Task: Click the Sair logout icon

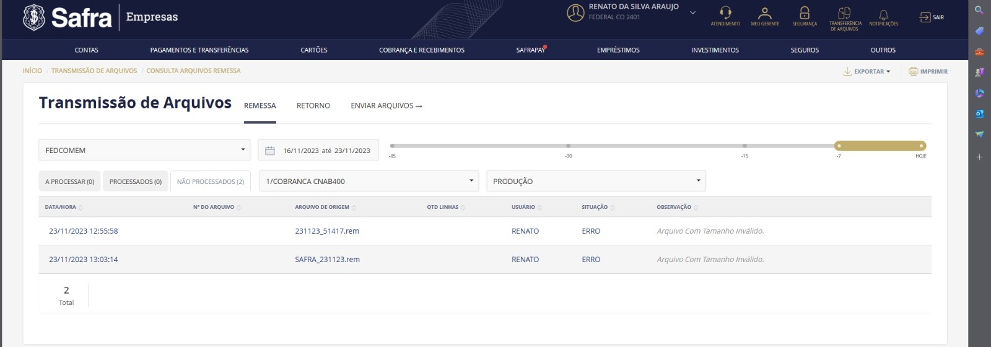Action: (926, 17)
